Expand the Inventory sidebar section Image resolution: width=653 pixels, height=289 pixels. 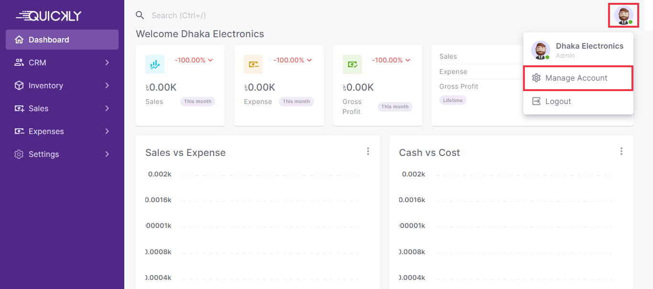coord(62,85)
